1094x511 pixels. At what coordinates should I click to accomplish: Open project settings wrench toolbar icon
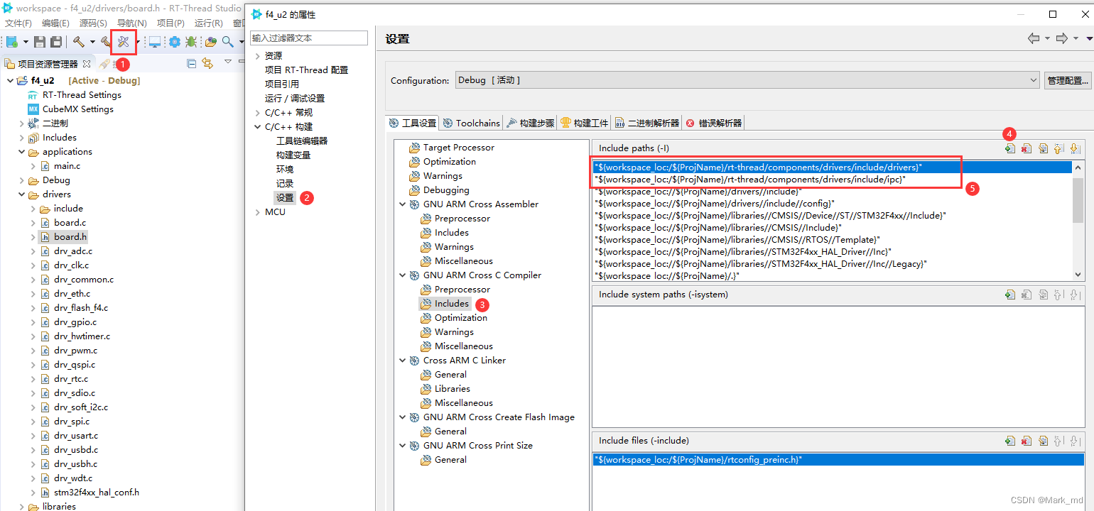coord(123,42)
